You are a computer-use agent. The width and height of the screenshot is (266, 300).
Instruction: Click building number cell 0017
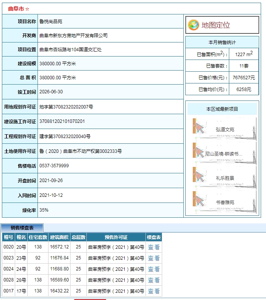9,291
